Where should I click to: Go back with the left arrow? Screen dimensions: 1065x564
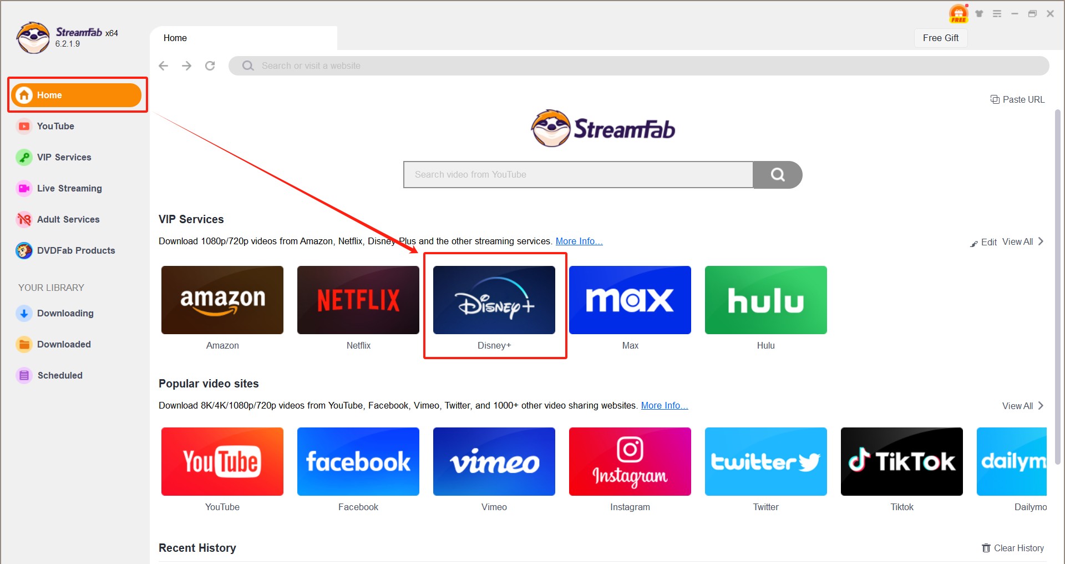pos(163,66)
